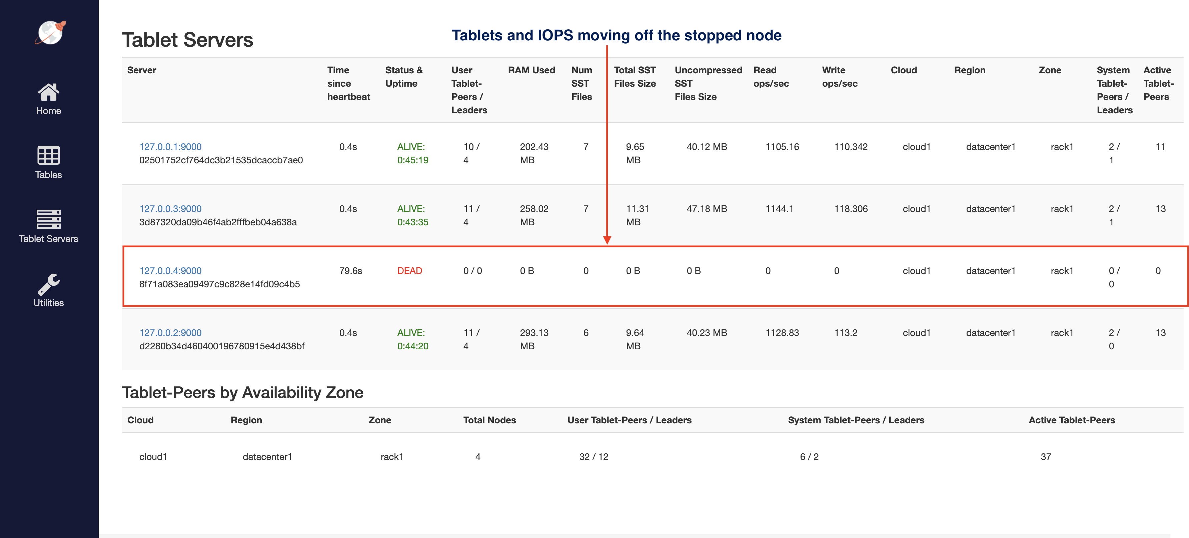Click the cloud1 entry under Tablet-Peers by Availability Zone
1189x538 pixels.
pyautogui.click(x=153, y=456)
